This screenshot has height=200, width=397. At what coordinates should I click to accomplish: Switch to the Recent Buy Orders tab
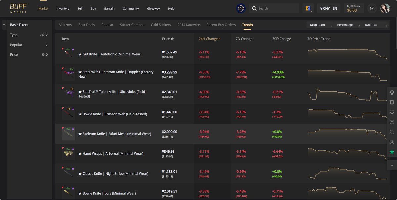pyautogui.click(x=221, y=25)
